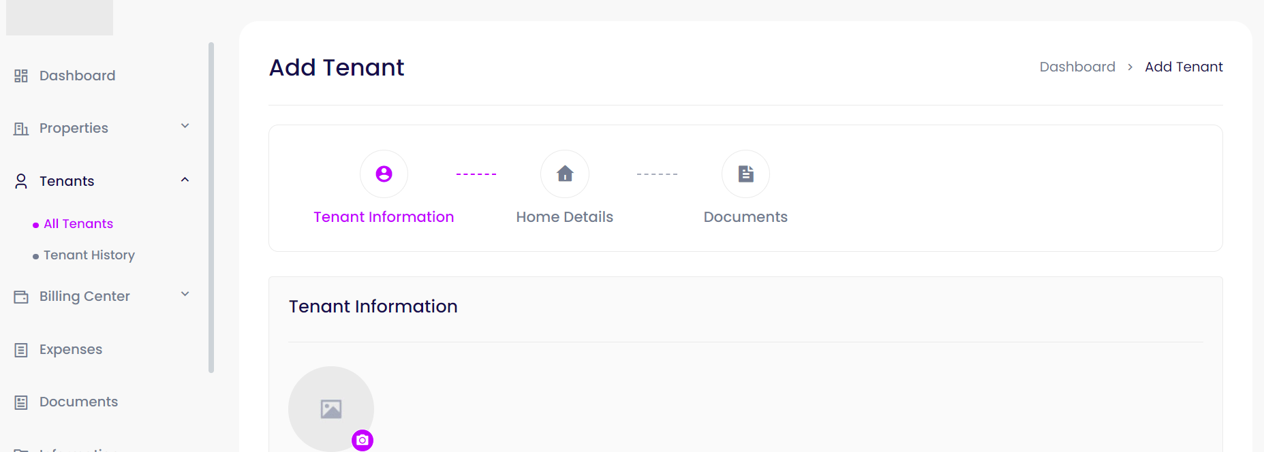Go to Dashboard via breadcrumb link
The width and height of the screenshot is (1264, 452).
point(1077,67)
